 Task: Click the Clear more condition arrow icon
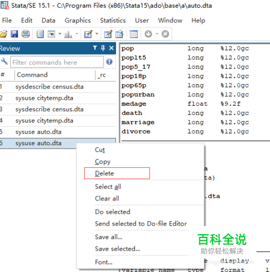click(x=148, y=34)
